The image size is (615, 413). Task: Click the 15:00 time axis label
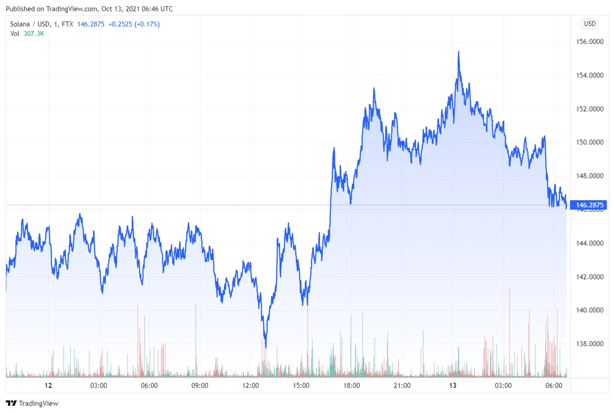pyautogui.click(x=301, y=385)
